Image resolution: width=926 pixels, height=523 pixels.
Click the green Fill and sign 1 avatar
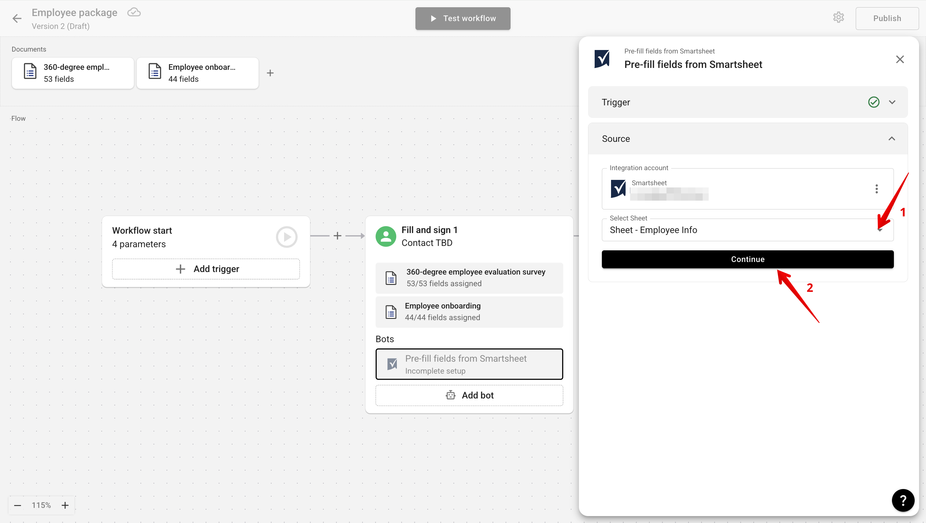[386, 236]
